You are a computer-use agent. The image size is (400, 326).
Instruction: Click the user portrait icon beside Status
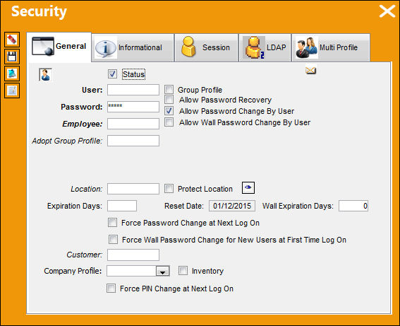[45, 75]
